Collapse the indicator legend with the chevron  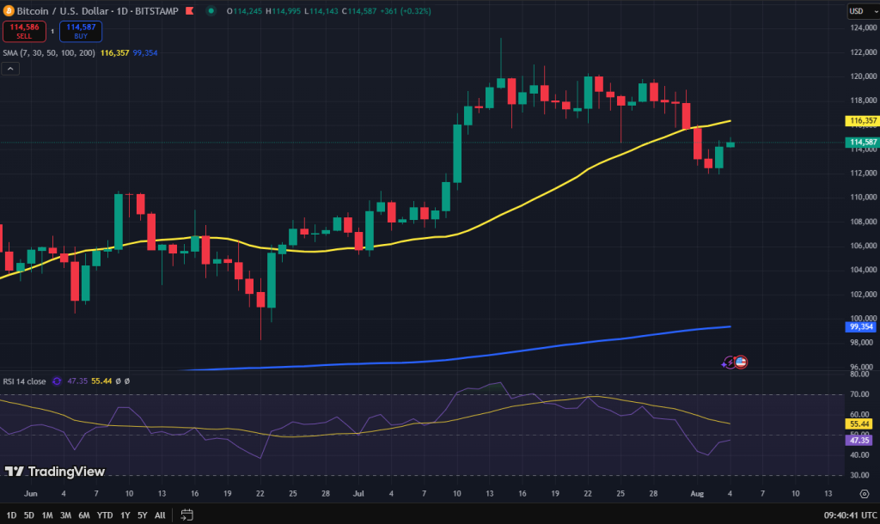(x=10, y=69)
